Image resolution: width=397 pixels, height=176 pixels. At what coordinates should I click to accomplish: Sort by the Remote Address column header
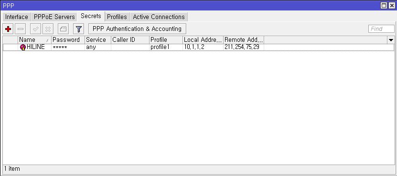(244, 40)
